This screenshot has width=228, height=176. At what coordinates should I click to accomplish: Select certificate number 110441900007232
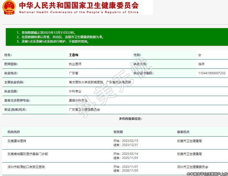point(212,73)
